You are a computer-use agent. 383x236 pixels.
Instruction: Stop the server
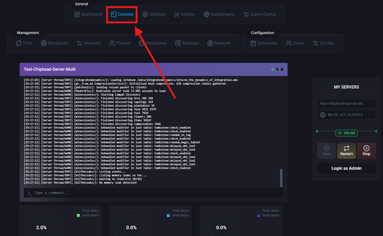click(x=366, y=151)
